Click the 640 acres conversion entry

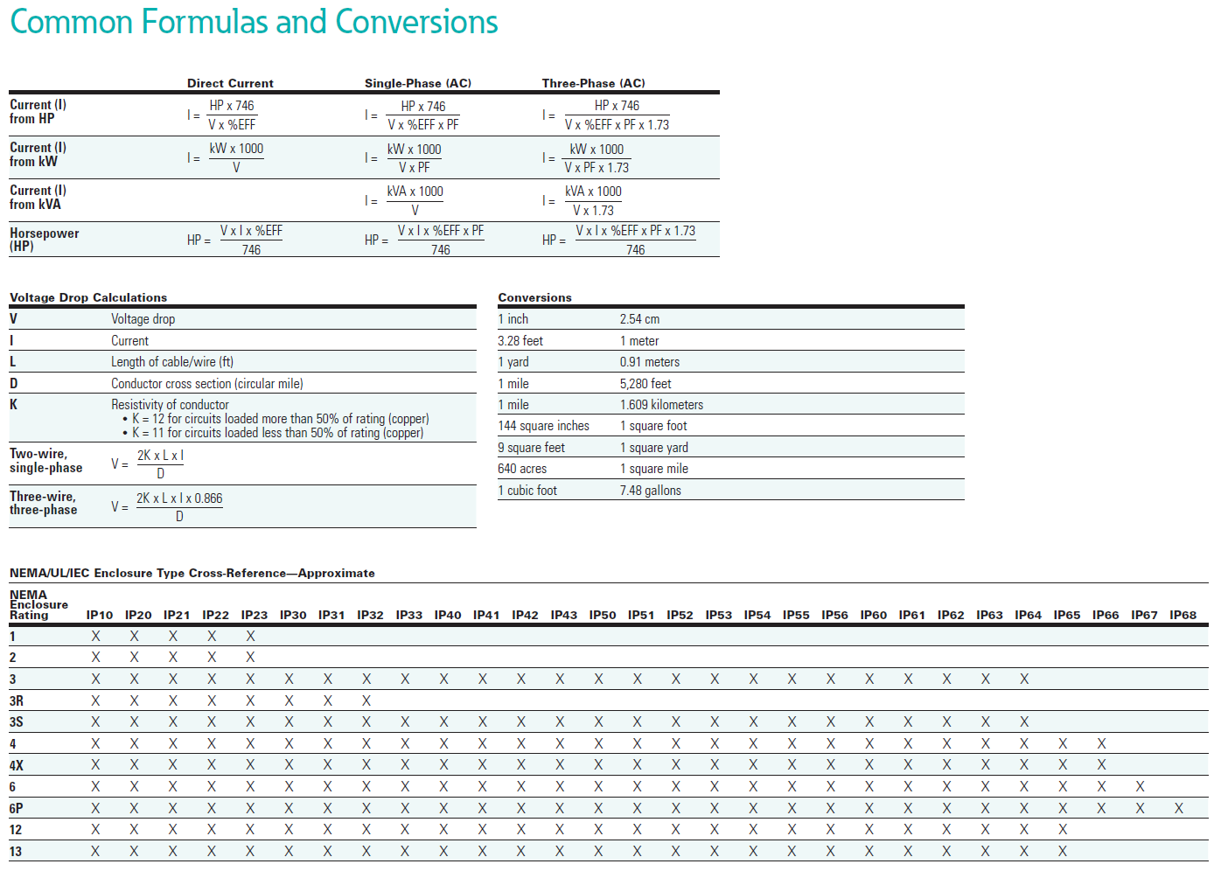(x=522, y=469)
